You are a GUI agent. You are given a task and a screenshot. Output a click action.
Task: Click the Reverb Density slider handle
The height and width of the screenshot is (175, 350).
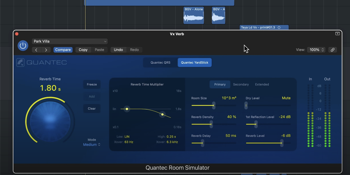coord(211,124)
